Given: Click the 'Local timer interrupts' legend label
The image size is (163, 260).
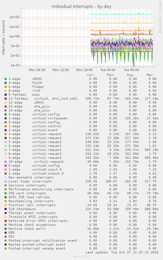Looking at the screenshot, I should point(30,181).
